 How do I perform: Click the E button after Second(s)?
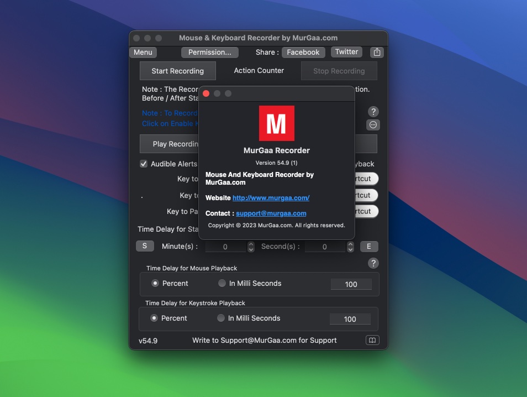point(369,246)
